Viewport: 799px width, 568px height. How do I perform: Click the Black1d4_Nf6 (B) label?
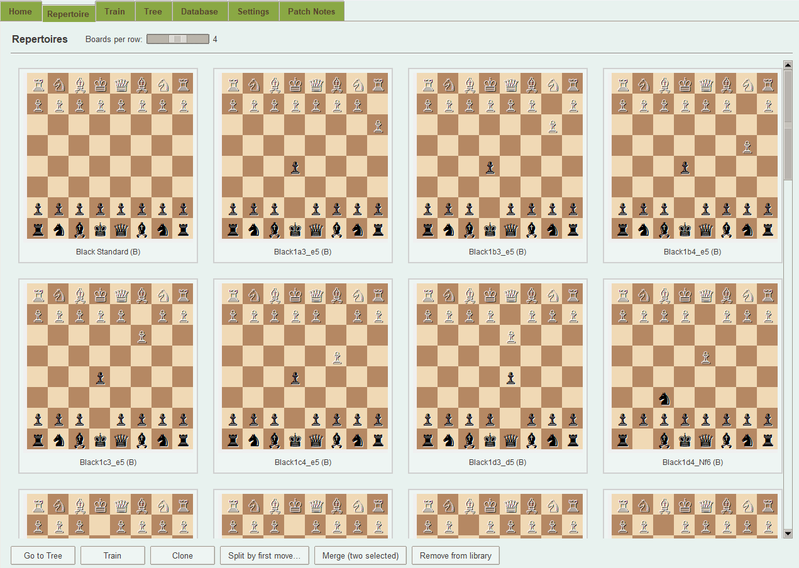click(x=693, y=462)
